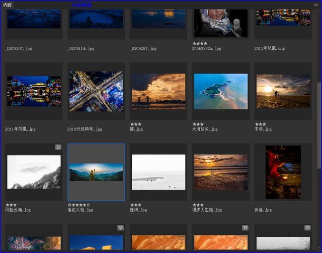Click the file name 2019元旦跨年.jpg
The width and height of the screenshot is (322, 253).
coord(85,129)
